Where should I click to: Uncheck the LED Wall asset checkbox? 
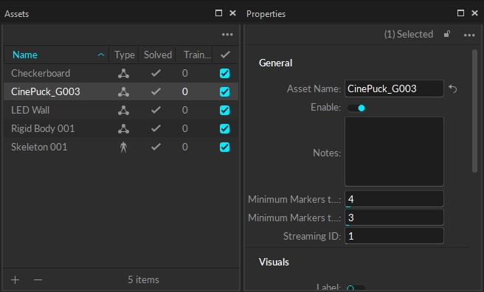[224, 110]
